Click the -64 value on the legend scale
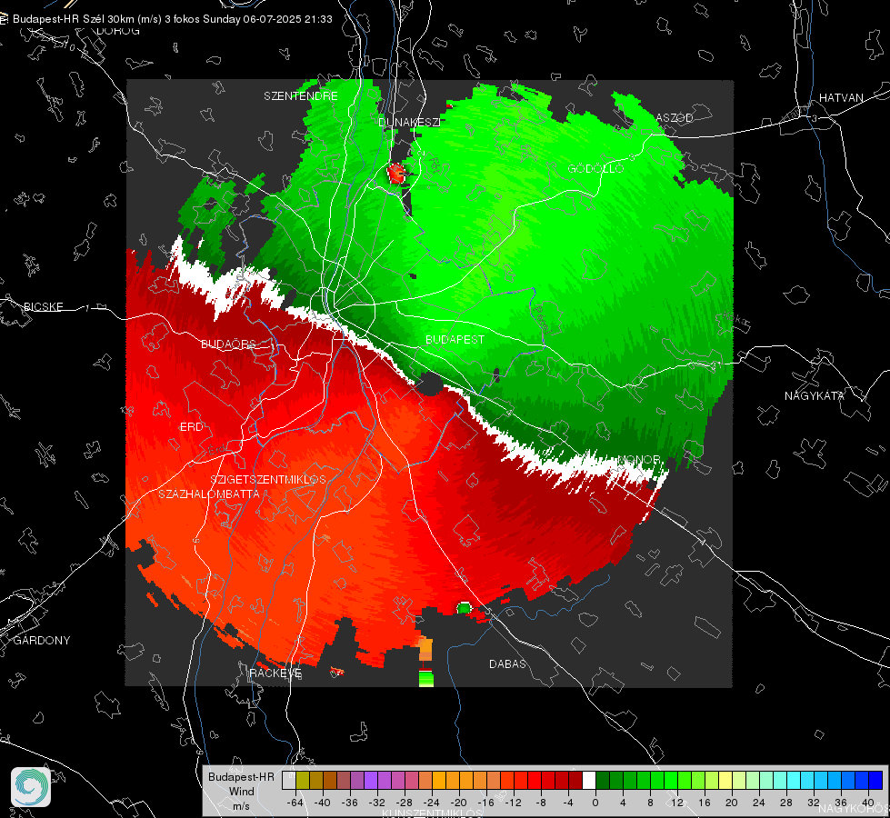890x818 pixels. click(295, 803)
